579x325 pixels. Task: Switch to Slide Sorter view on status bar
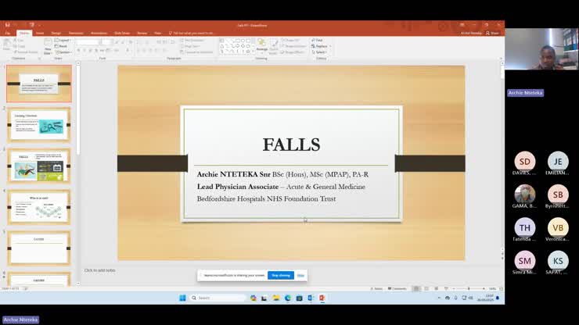click(x=426, y=288)
